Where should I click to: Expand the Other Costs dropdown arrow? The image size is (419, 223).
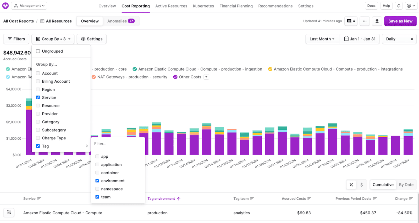click(206, 77)
